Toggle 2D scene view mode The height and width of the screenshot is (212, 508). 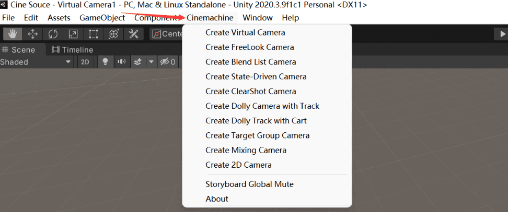[85, 62]
